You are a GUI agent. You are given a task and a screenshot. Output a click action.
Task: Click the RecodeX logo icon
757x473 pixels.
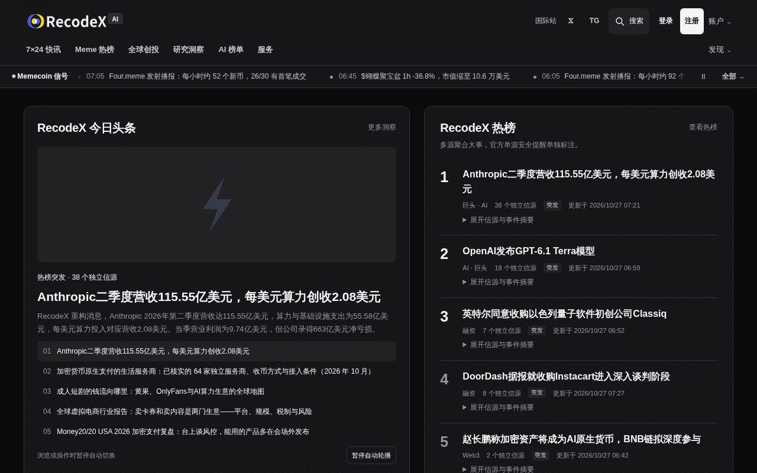[x=35, y=21]
